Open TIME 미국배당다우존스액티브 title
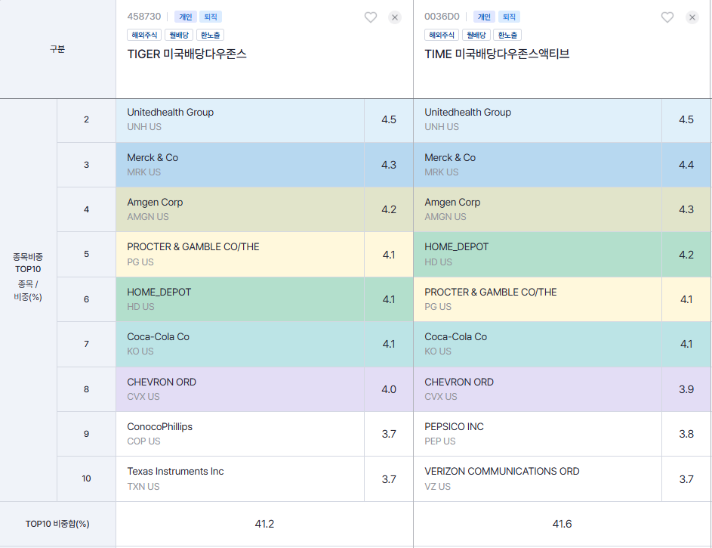Image resolution: width=712 pixels, height=548 pixels. [497, 54]
